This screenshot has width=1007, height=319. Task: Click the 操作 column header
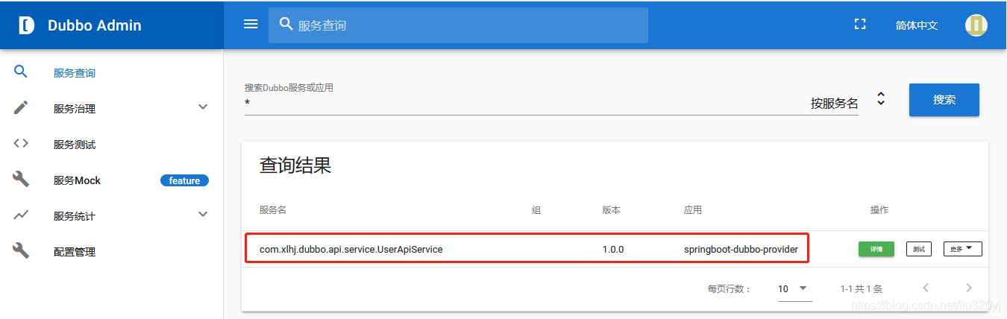[879, 210]
